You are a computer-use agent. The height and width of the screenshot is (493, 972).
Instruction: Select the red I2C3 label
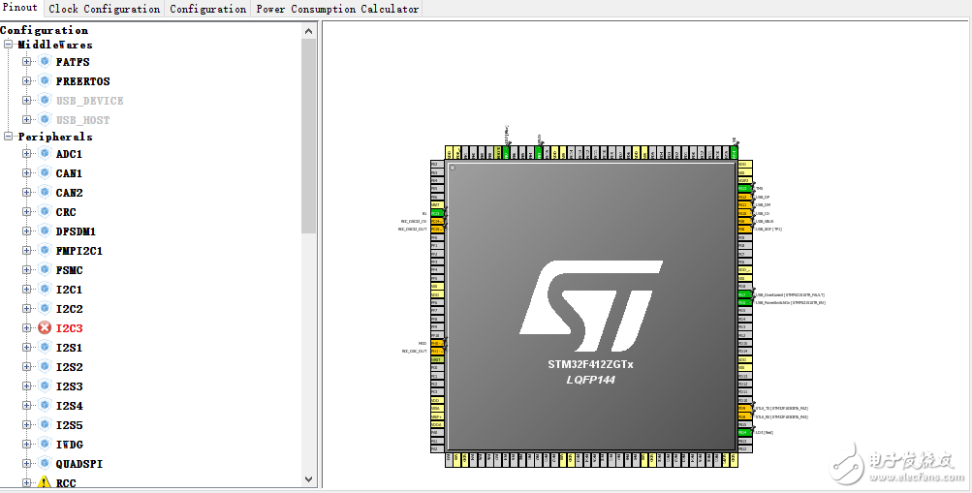pyautogui.click(x=69, y=328)
